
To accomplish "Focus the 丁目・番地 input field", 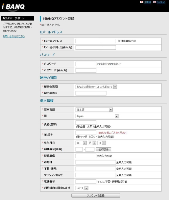I will click(96, 169).
